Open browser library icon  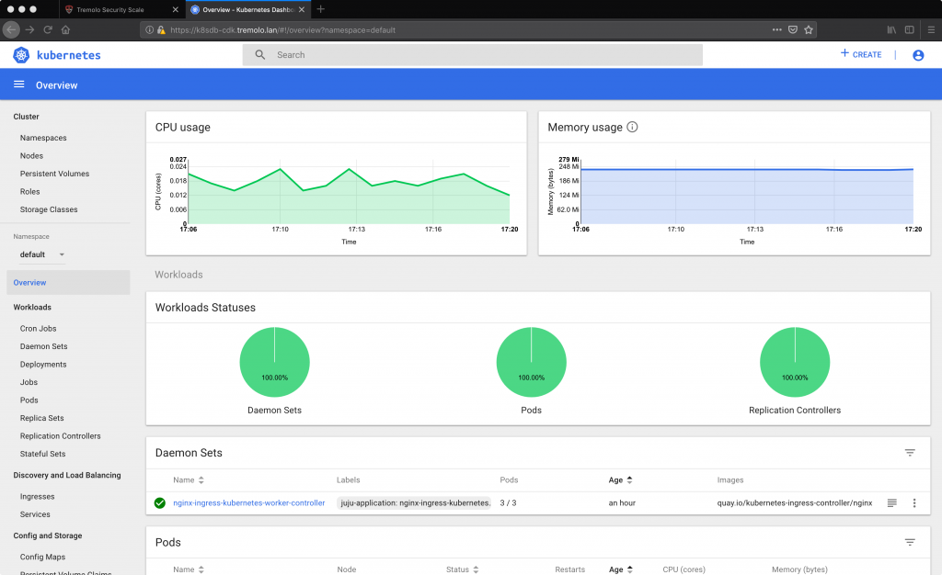891,29
